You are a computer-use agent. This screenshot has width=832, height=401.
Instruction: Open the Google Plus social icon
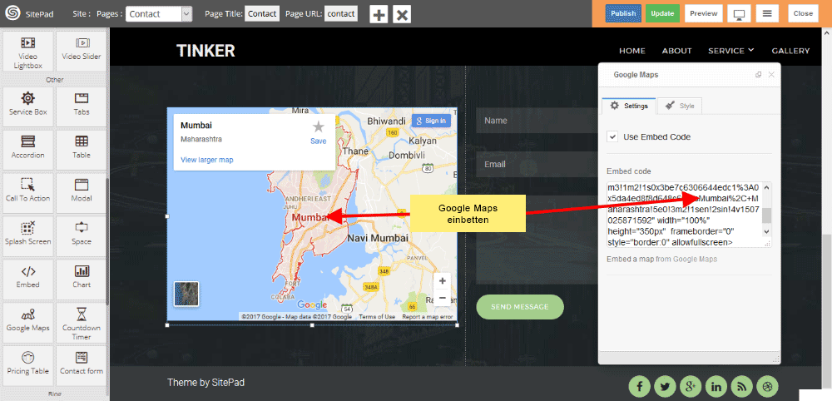tap(691, 386)
